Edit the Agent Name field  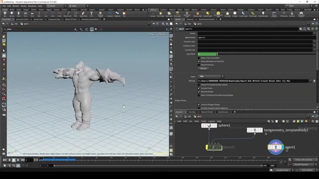coord(257,38)
